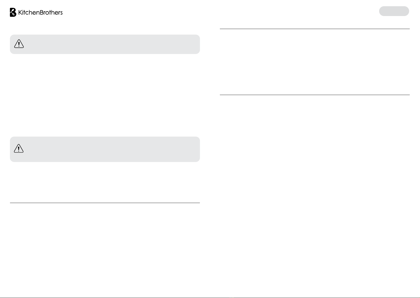Click the KitchenBrothers logo mark icon

13,12
